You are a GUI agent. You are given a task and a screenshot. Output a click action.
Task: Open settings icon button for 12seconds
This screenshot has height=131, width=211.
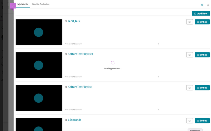(190, 120)
